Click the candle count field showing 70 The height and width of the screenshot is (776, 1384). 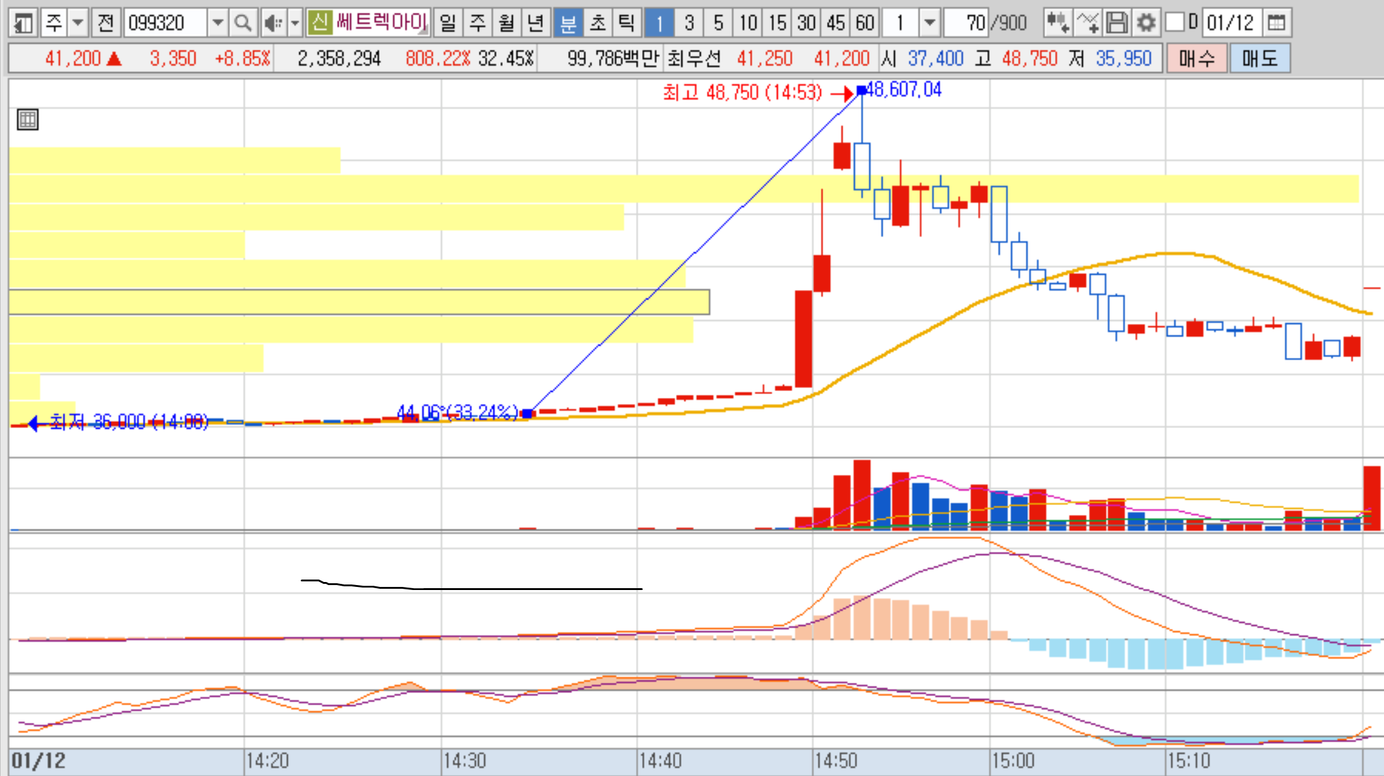[966, 23]
